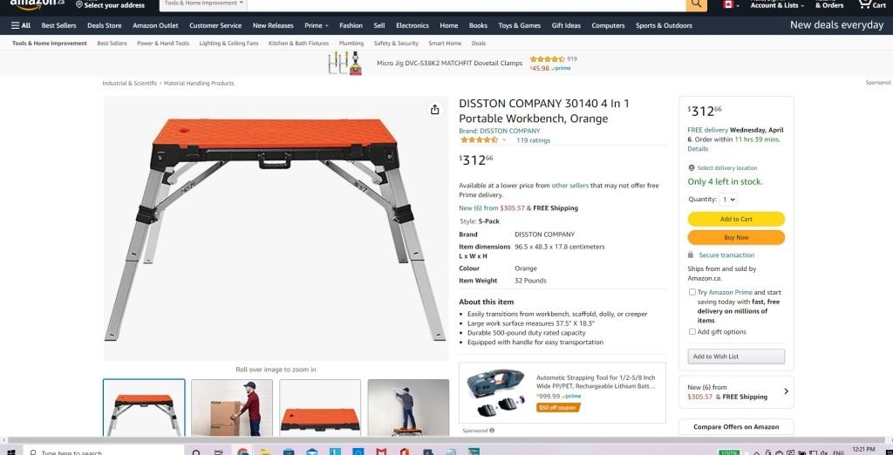
Task: Click the share icon on product image
Action: 434,109
